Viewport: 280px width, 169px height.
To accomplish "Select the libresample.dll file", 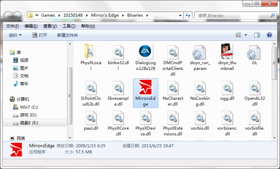I will (x=118, y=93).
